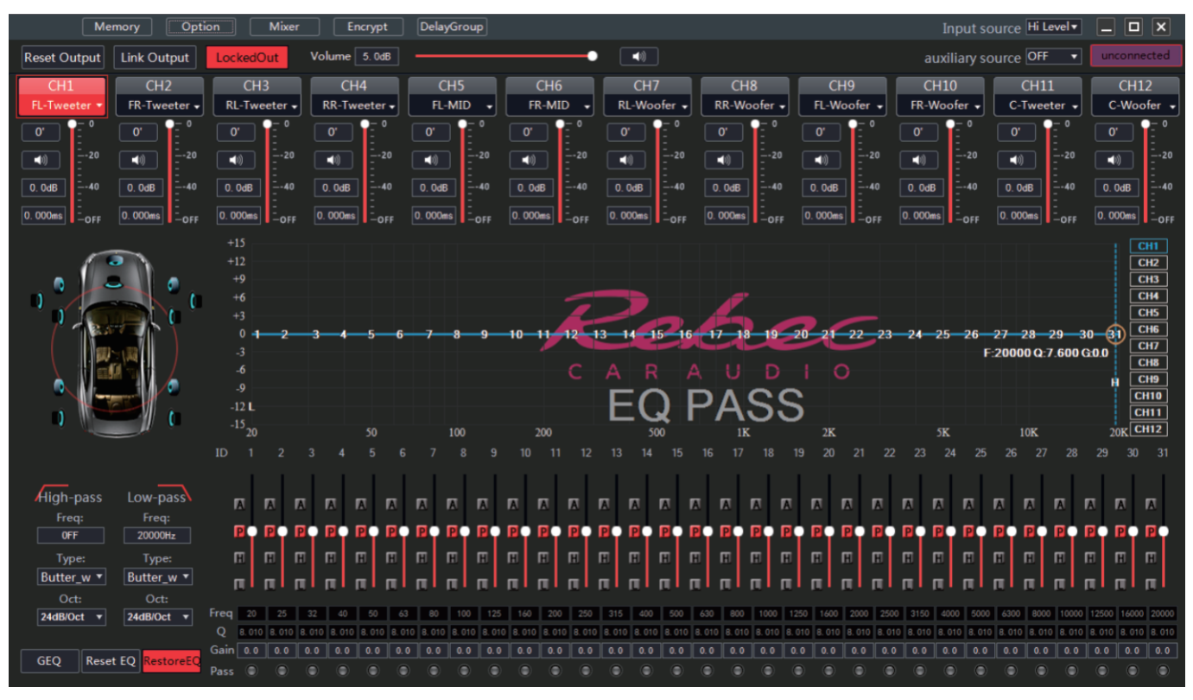Screen dimensions: 1193x700
Task: Click the master volume speaker icon
Action: [638, 57]
